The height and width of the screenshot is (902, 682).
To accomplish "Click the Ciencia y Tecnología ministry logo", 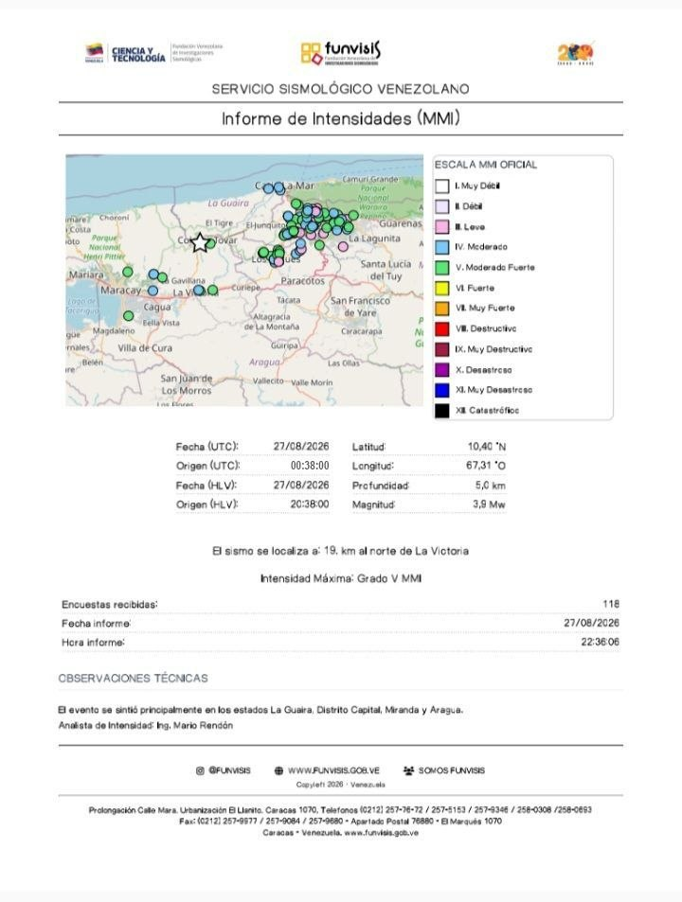I will [x=153, y=53].
